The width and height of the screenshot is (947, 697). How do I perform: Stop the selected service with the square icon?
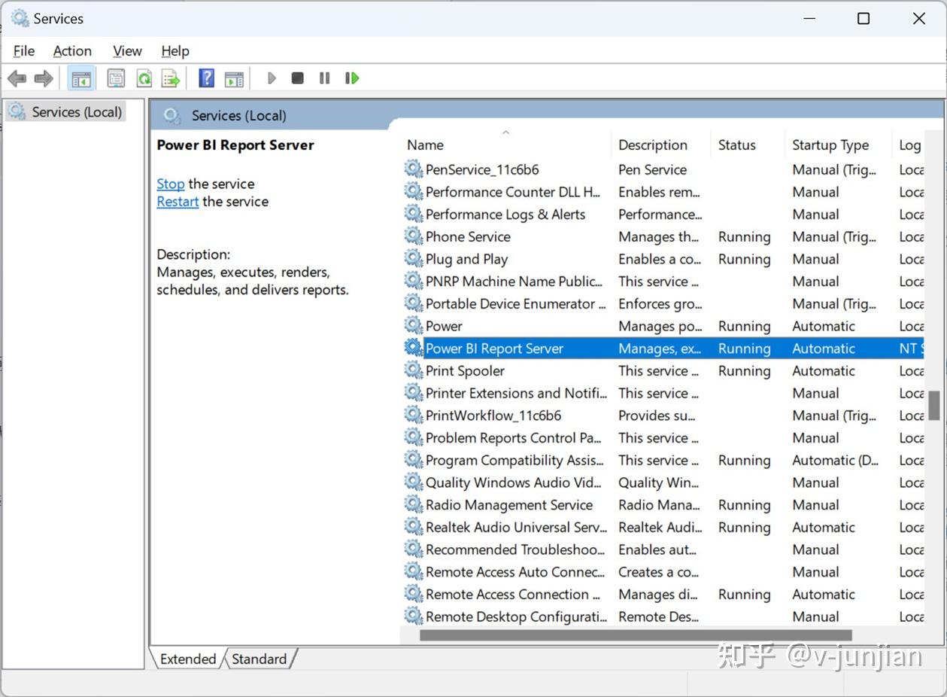(297, 78)
